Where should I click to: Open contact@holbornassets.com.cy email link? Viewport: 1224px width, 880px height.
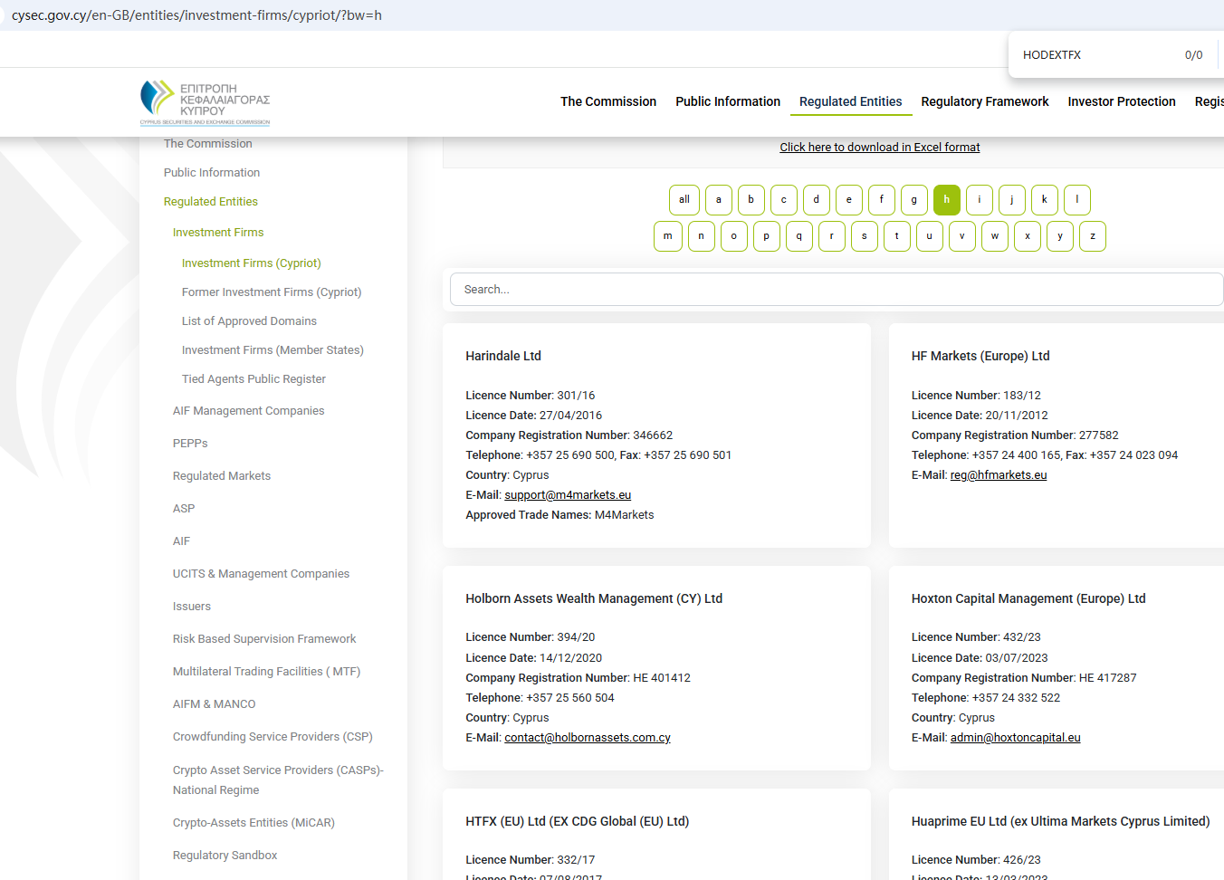click(587, 738)
